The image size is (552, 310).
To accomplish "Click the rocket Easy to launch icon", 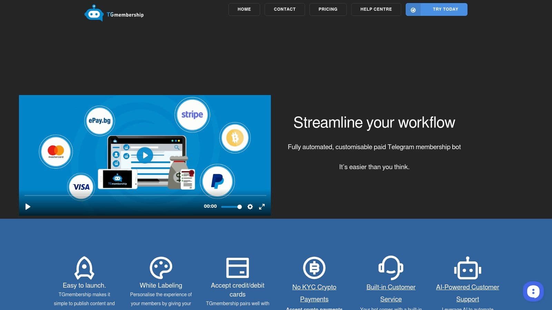I will pyautogui.click(x=84, y=268).
